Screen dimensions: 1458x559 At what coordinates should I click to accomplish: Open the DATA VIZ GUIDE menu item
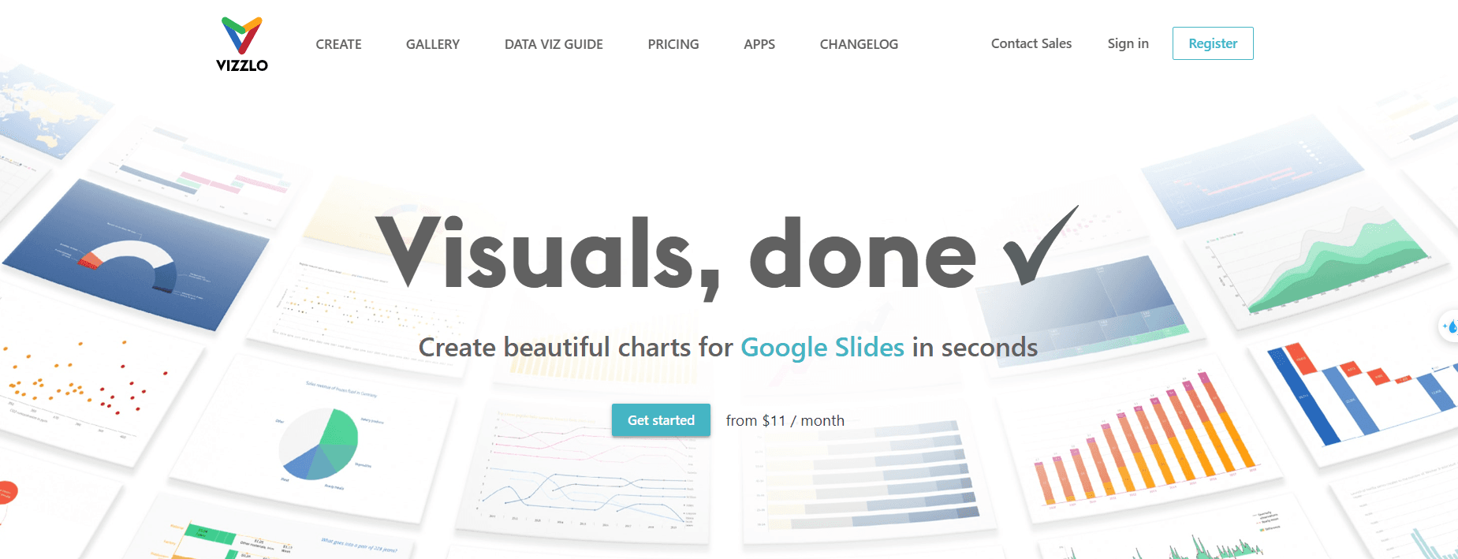tap(553, 44)
